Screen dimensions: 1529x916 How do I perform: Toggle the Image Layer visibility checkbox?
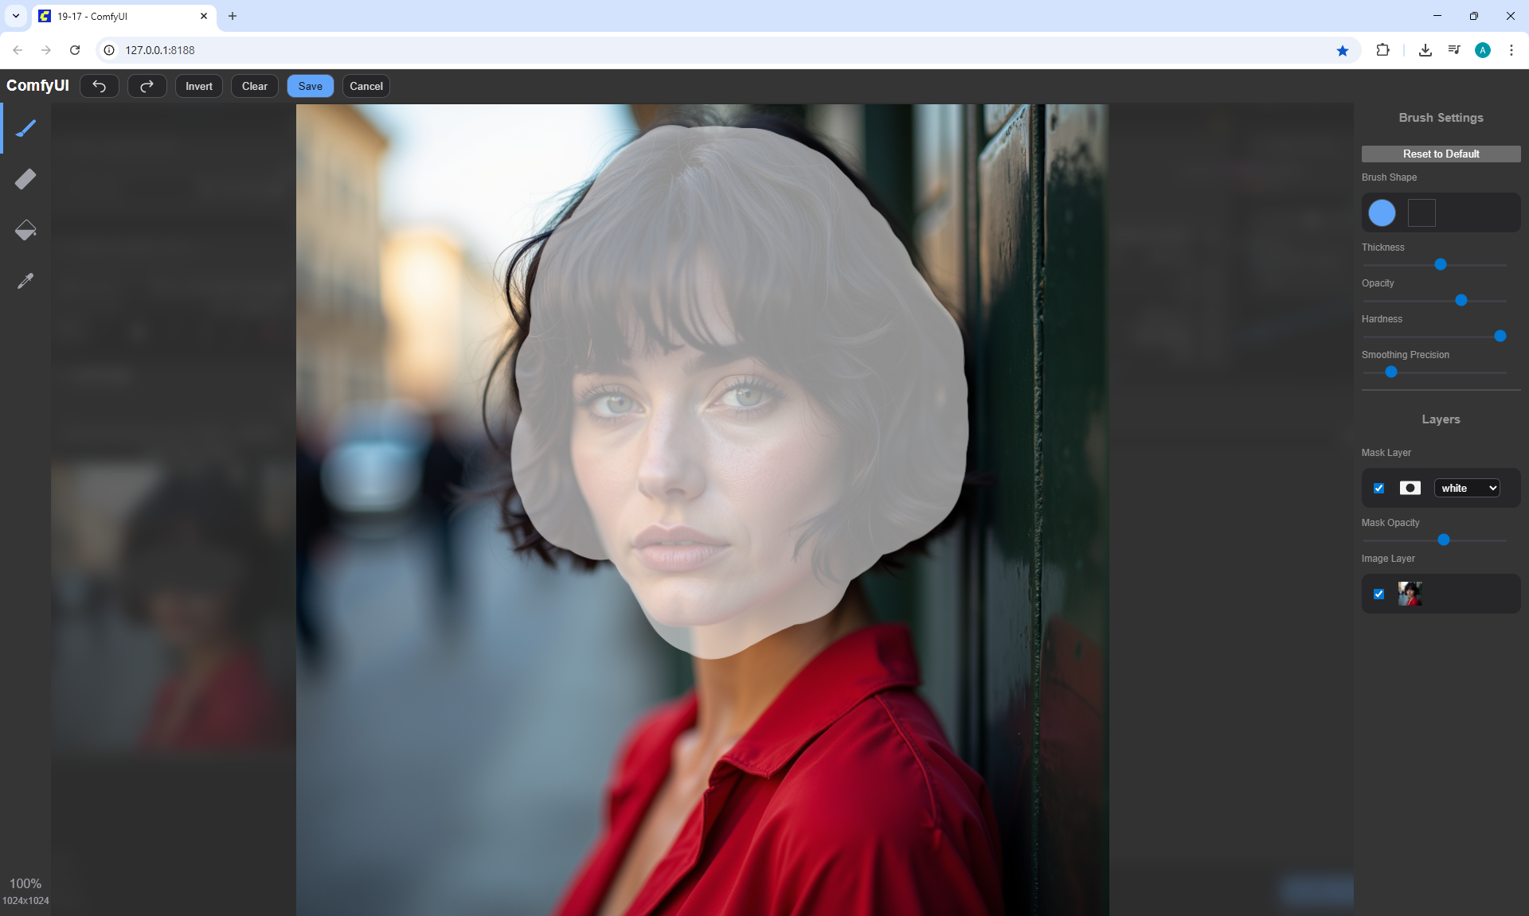(x=1378, y=594)
